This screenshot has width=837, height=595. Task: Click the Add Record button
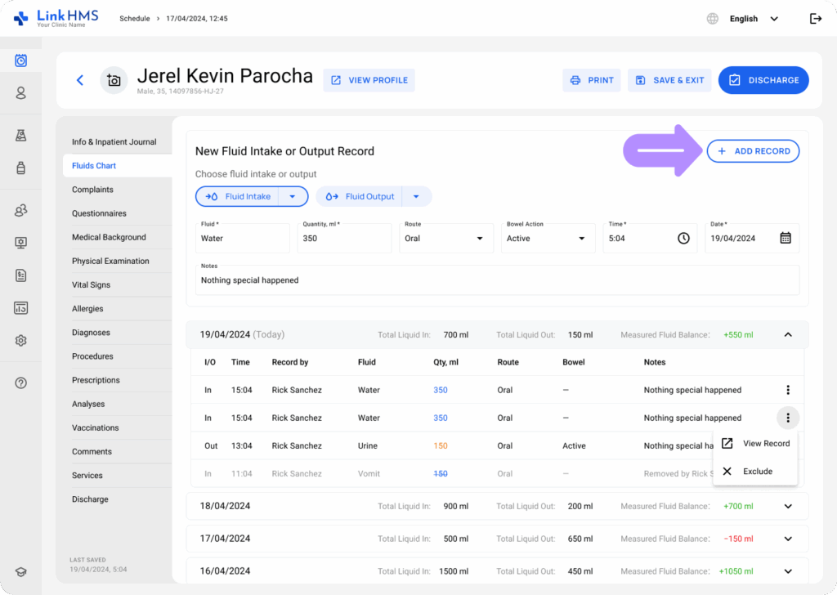coord(753,151)
